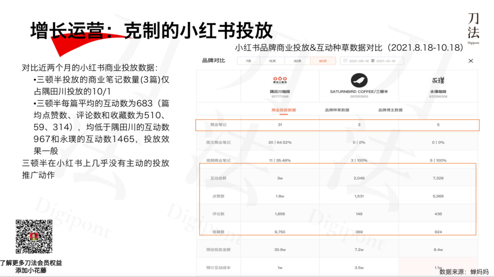The width and height of the screenshot is (494, 277).
Task: Click the 7,326 互动总数 value
Action: [x=438, y=178]
